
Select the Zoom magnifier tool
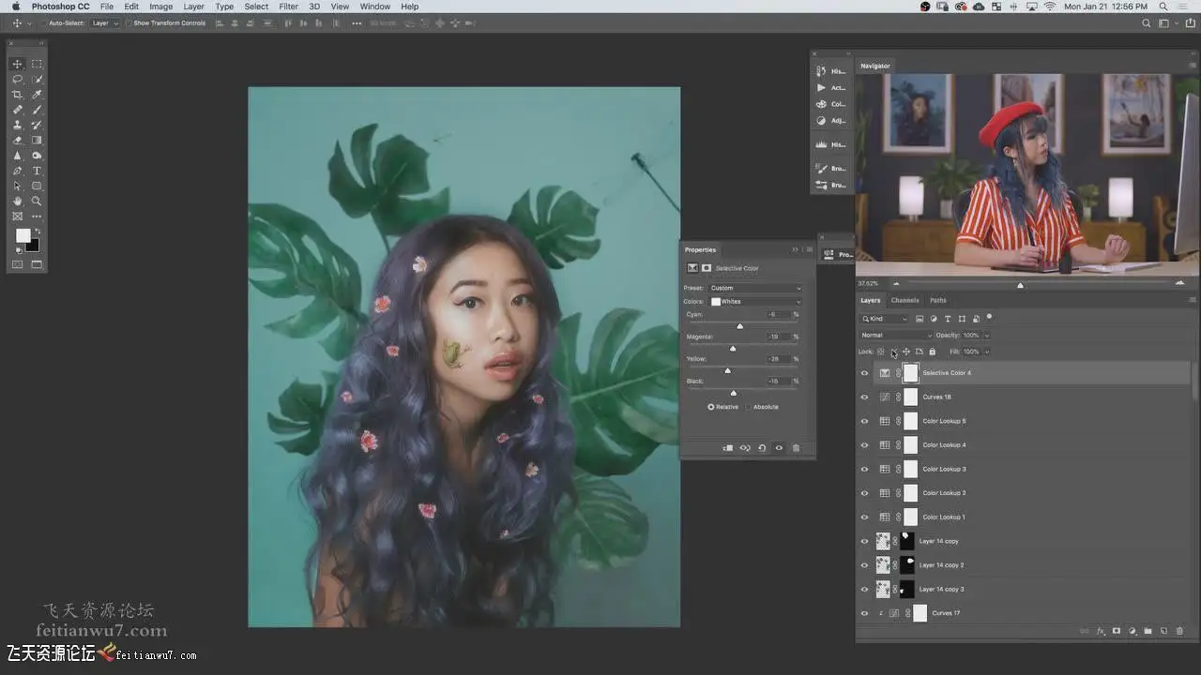pos(37,201)
